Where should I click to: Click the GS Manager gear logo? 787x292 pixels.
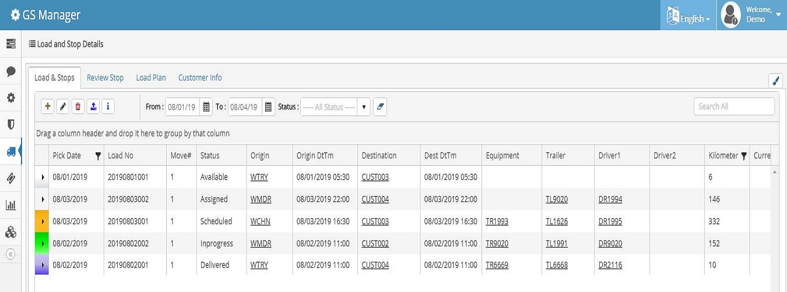point(15,15)
